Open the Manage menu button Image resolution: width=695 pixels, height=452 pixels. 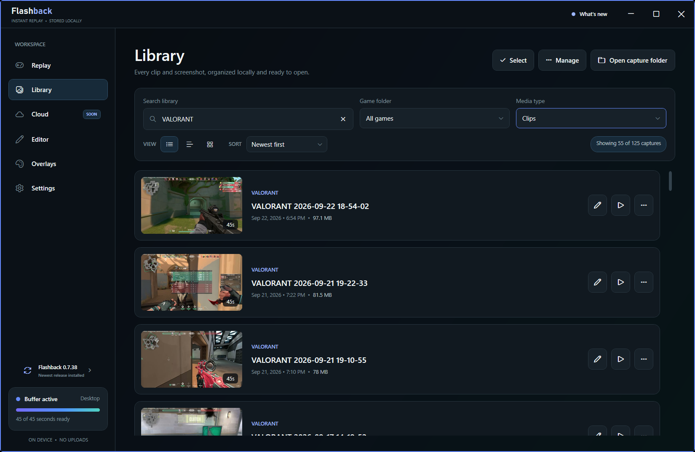(x=562, y=60)
